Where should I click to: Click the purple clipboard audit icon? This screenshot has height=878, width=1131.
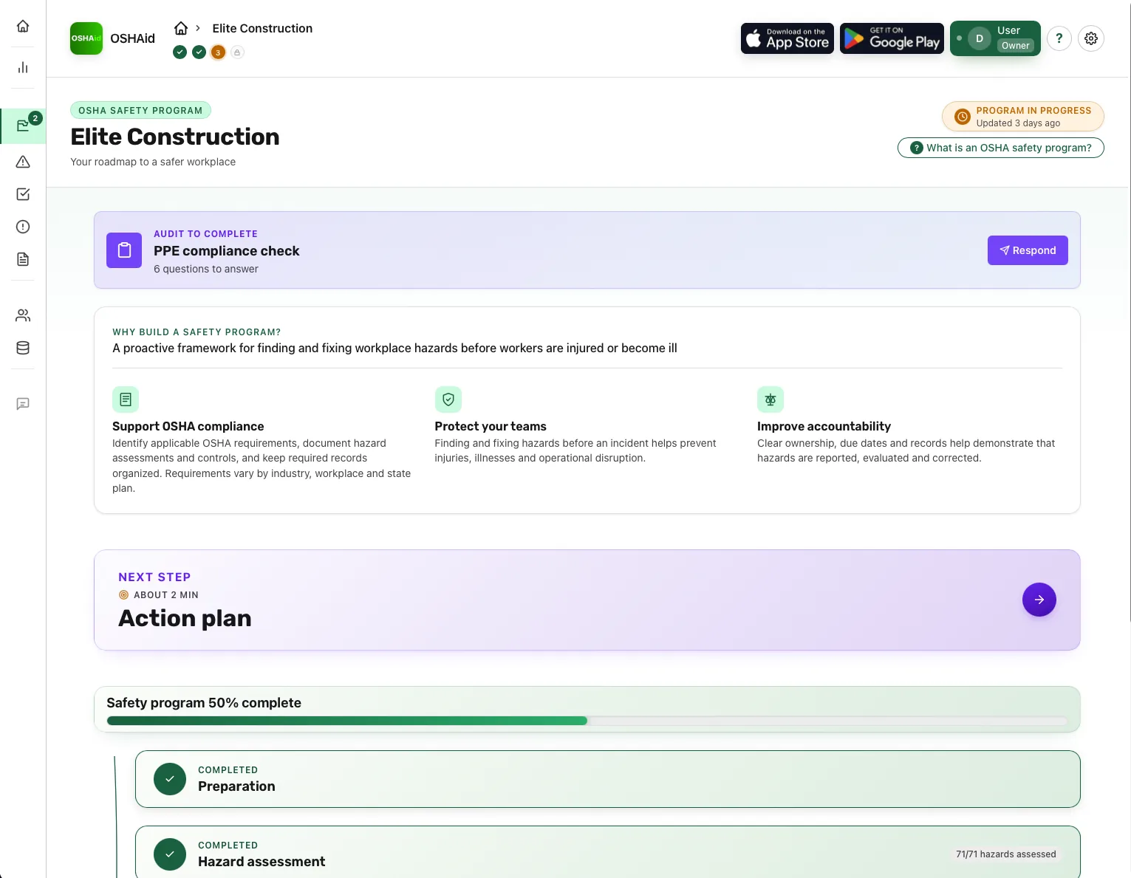click(124, 250)
